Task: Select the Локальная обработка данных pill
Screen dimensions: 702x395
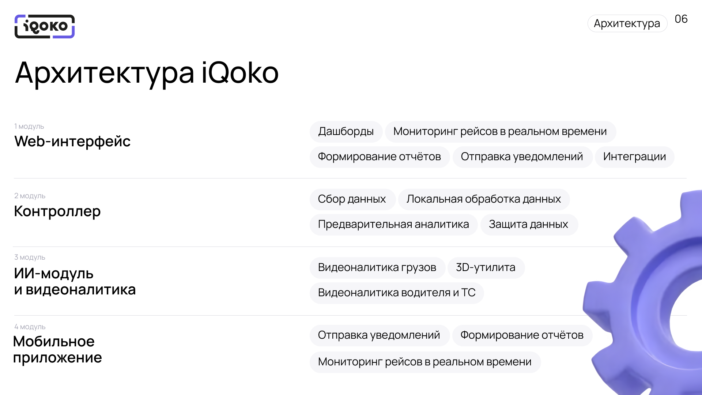Action: tap(483, 199)
